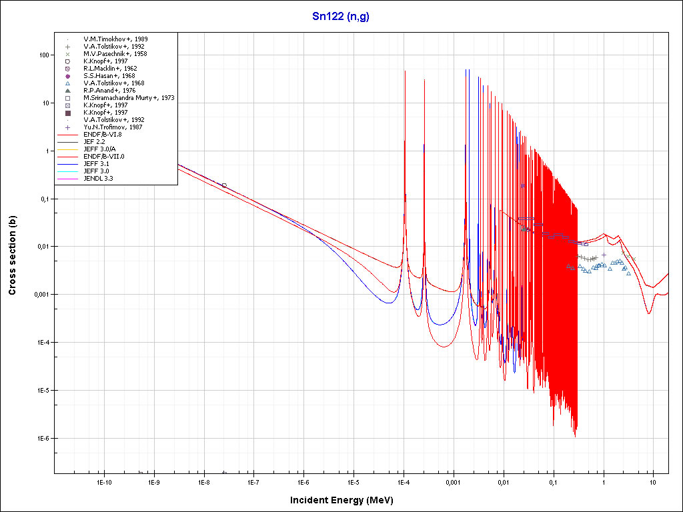
Task: Click the thermal data point near 1E-8 MeV
Action: (224, 185)
